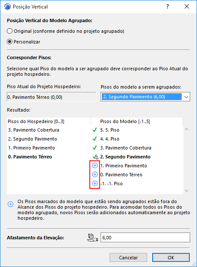197x267 pixels.
Task: Select the Personalizar radio button
Action: pyautogui.click(x=9, y=42)
